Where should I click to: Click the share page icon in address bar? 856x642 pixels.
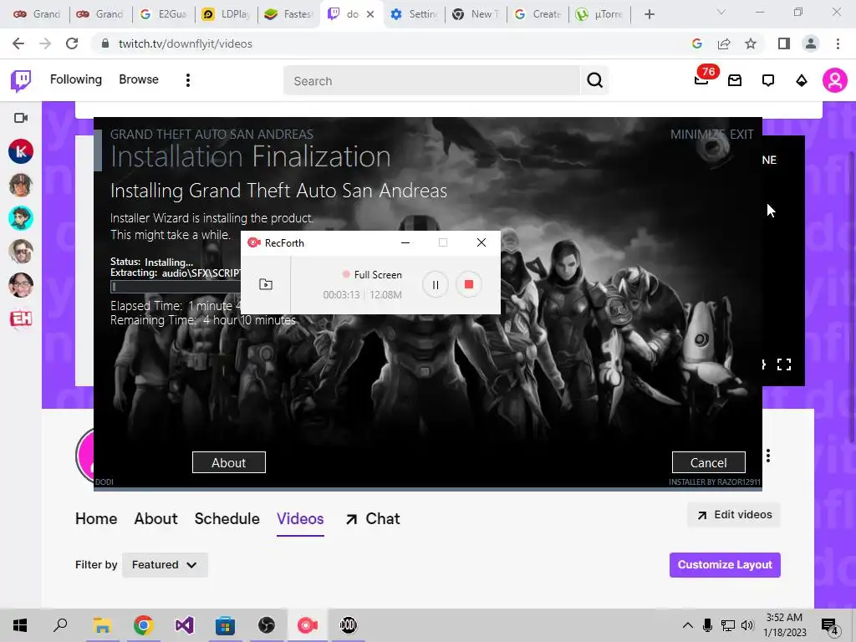click(x=724, y=43)
